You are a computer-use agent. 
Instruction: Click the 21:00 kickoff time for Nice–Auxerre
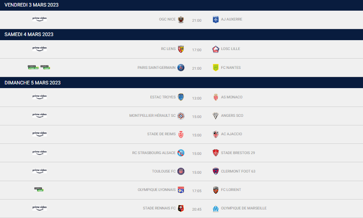(x=197, y=20)
